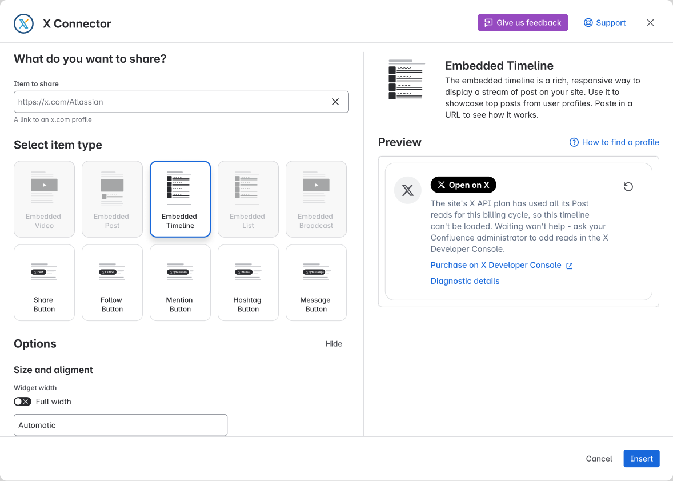Image resolution: width=673 pixels, height=481 pixels.
Task: Follow Purchase on X Developer Console link
Action: click(502, 265)
